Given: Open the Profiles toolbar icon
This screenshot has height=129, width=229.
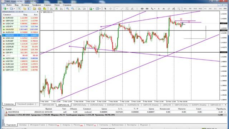Looking at the screenshot, I should [x=11, y=9].
